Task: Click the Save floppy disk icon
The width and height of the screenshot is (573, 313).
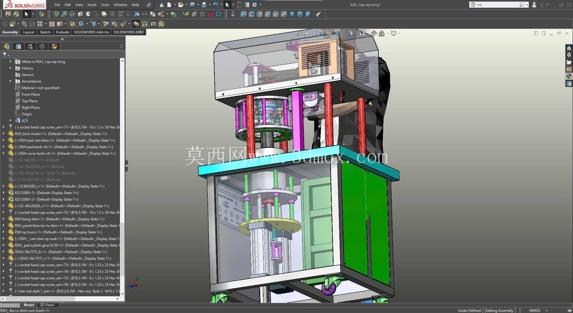Action: 192,5
